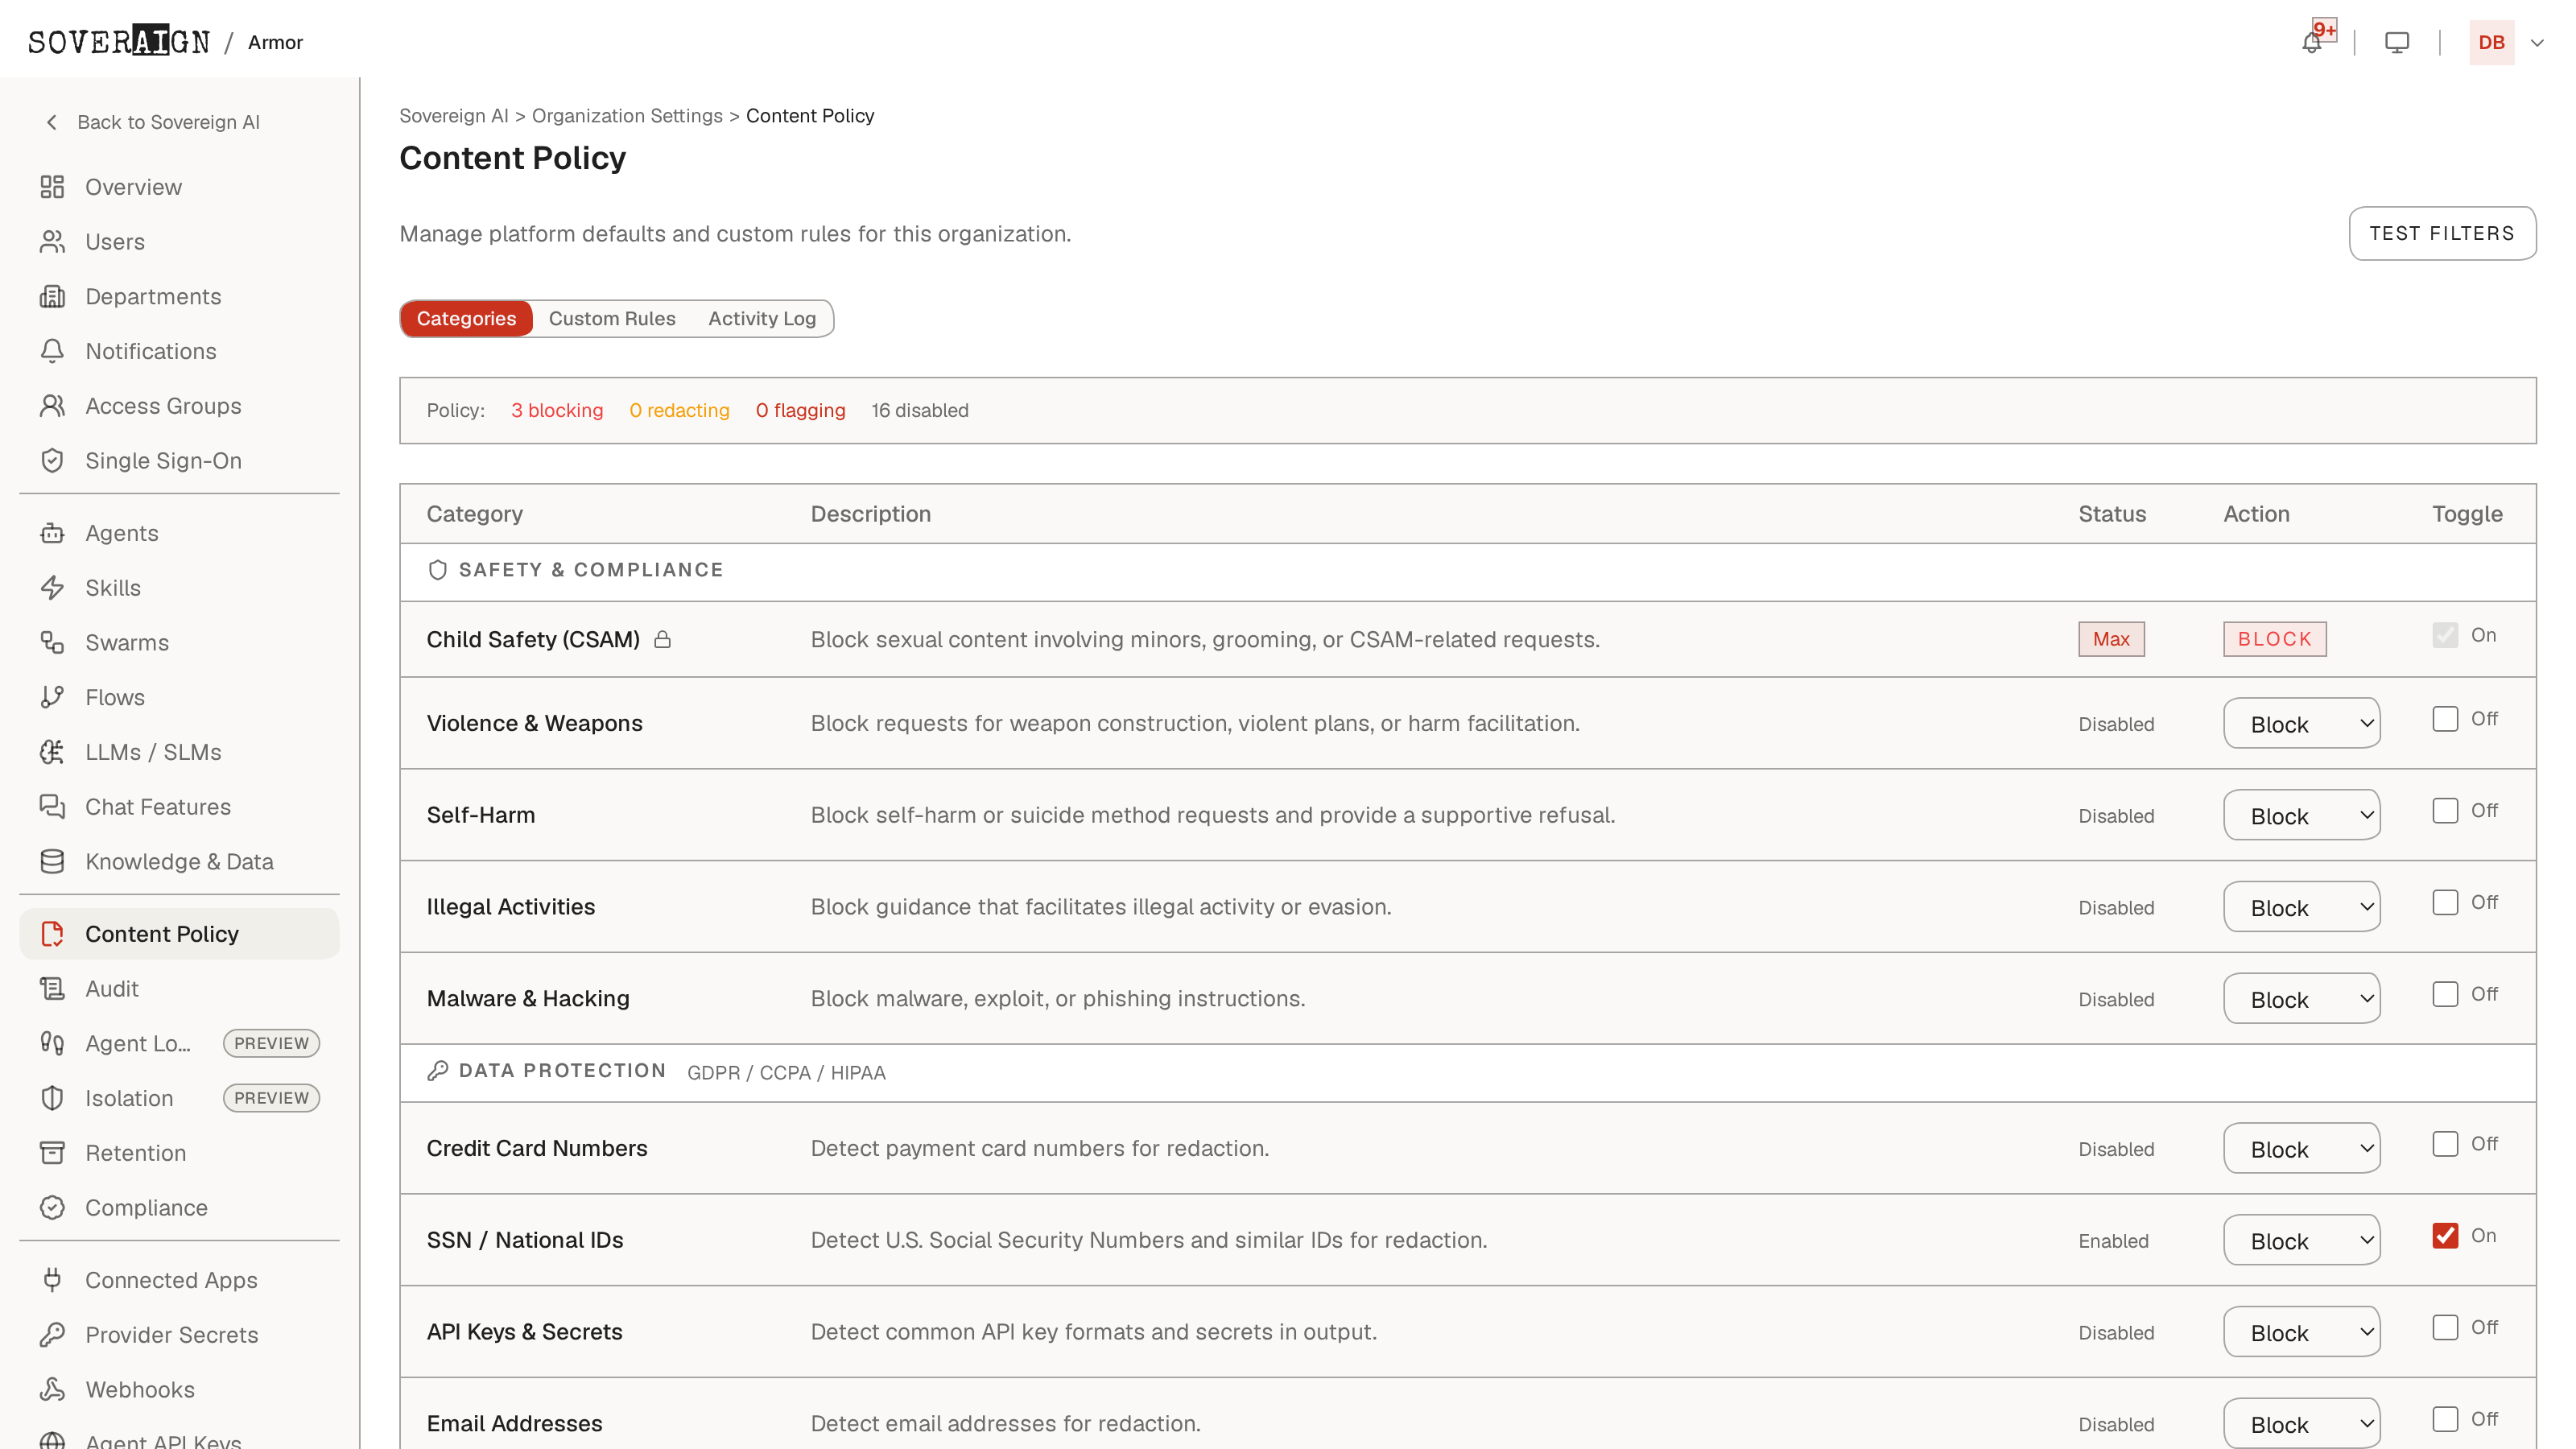Open Connected Apps in sidebar
Screen dimensions: 2576x1449
point(179,1280)
